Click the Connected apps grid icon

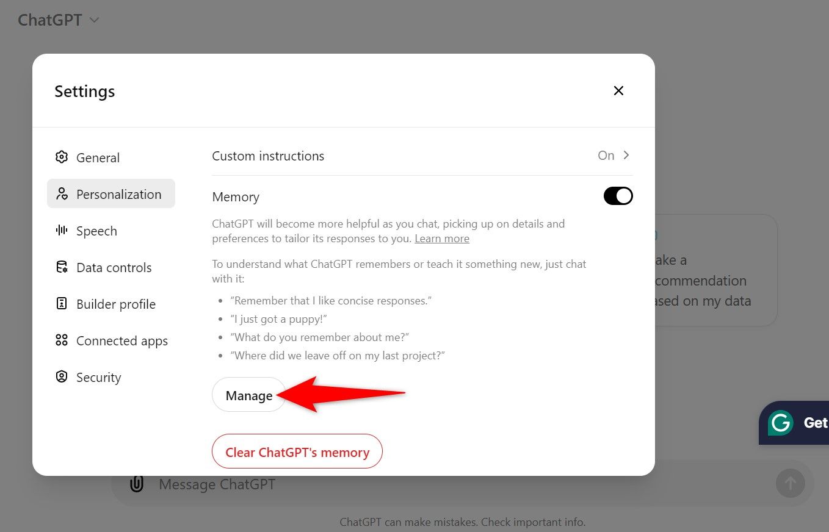point(62,340)
